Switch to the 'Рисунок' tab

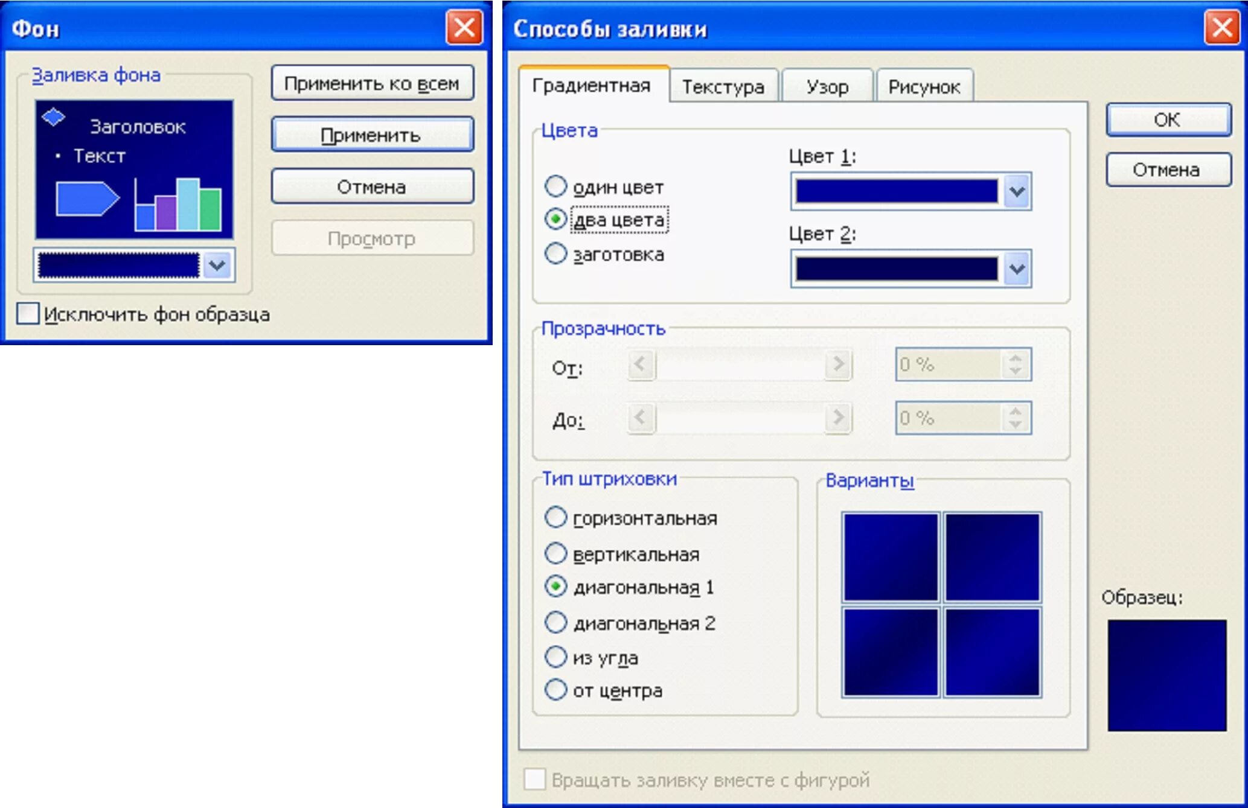pyautogui.click(x=924, y=87)
